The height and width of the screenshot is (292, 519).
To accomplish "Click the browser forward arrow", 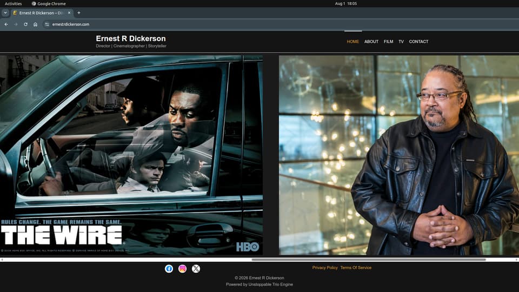I will coord(16,24).
